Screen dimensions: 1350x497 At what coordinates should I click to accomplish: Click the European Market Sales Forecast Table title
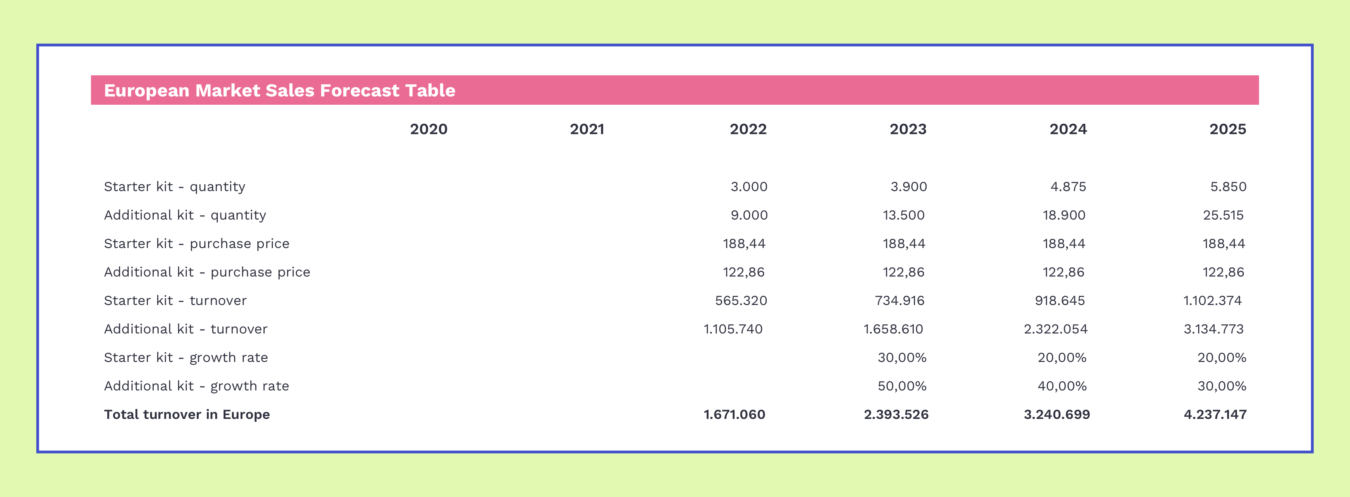click(279, 91)
